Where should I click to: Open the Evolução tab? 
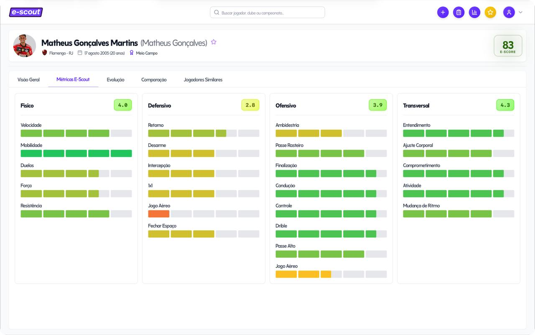coord(115,79)
